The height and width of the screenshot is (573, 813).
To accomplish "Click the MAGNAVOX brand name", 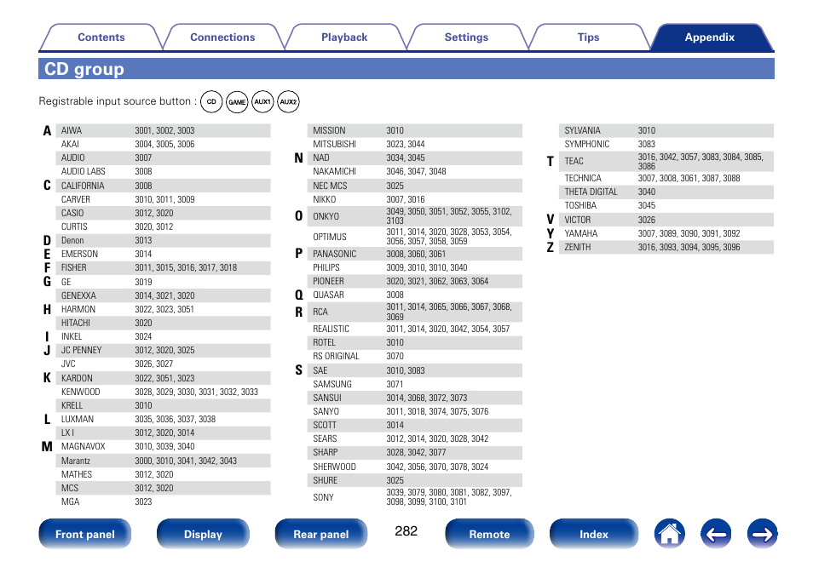I will [84, 447].
